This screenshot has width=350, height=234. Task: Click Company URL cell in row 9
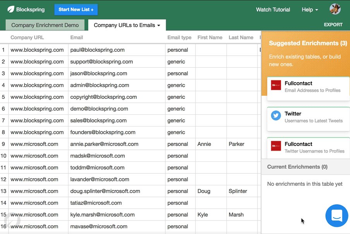coord(38,144)
